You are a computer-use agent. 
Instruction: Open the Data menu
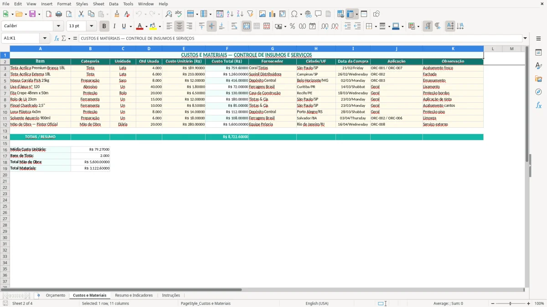point(114,4)
